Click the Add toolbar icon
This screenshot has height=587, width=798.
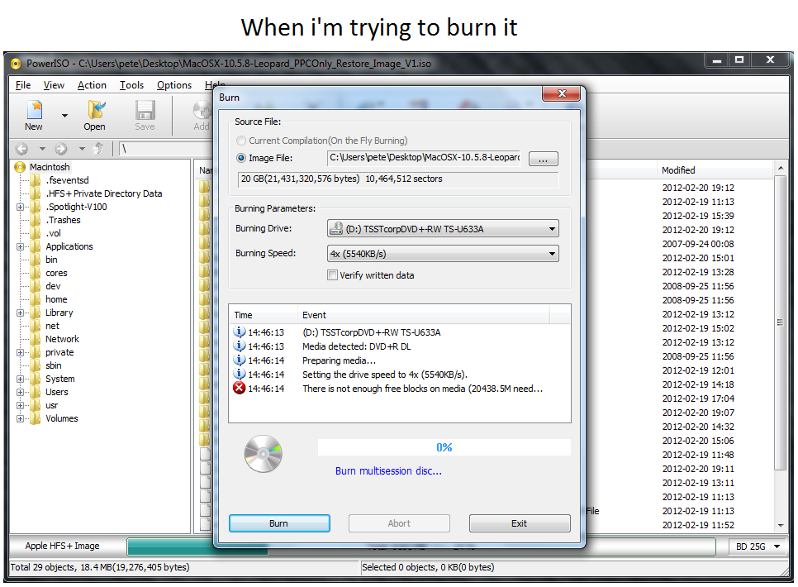202,110
